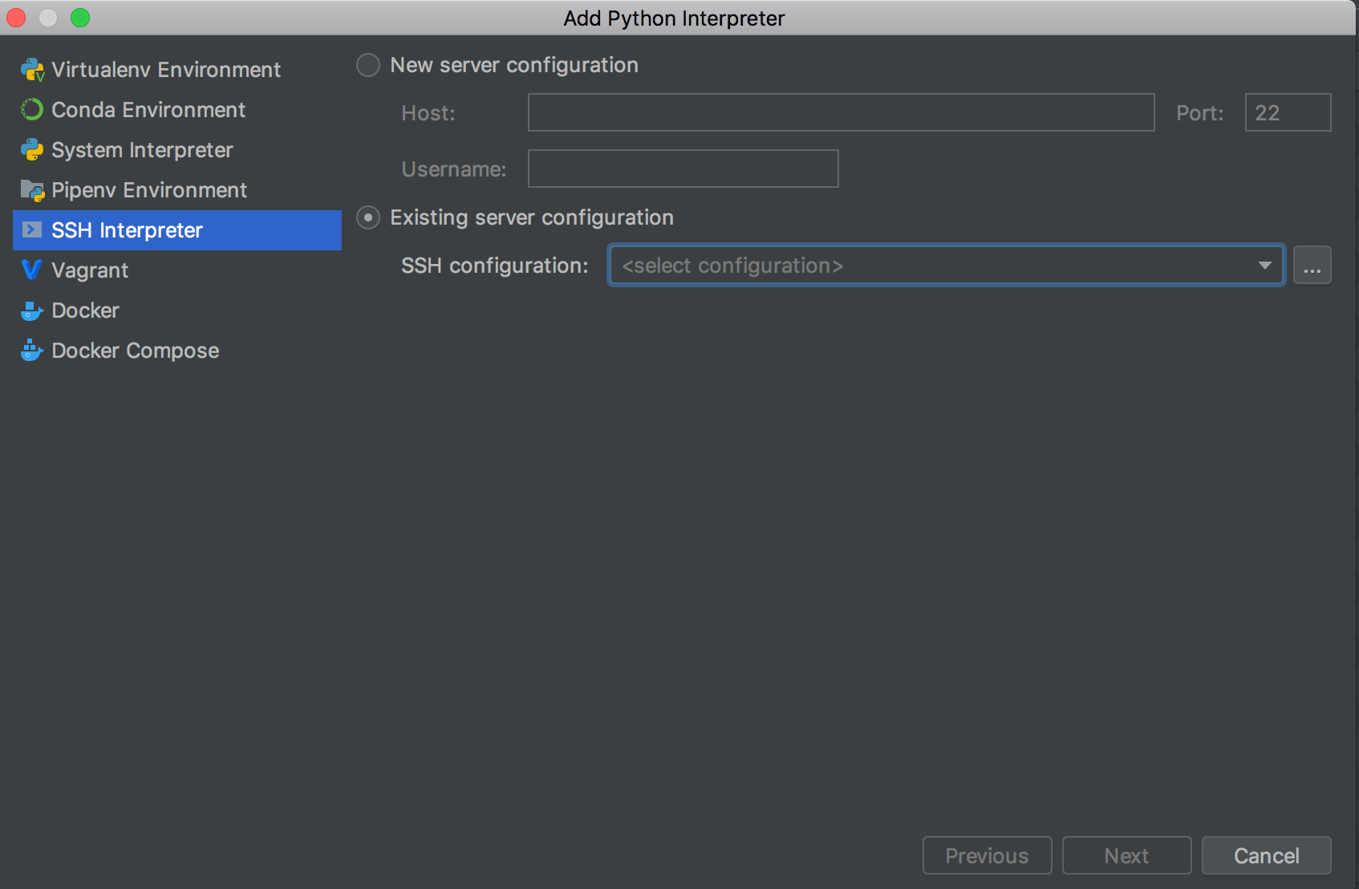Click the Pipenv Environment folder icon
The image size is (1359, 889).
tap(32, 190)
